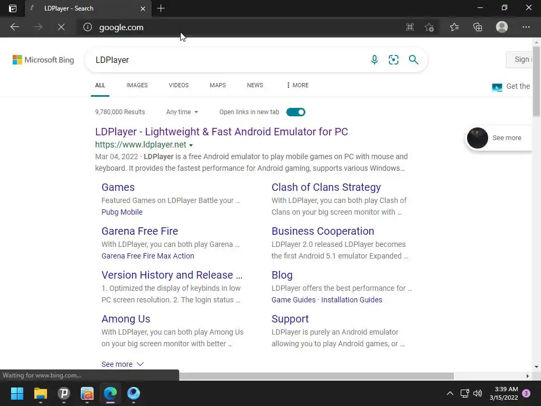Open the Favorites list icon
The image size is (541, 406).
point(454,27)
